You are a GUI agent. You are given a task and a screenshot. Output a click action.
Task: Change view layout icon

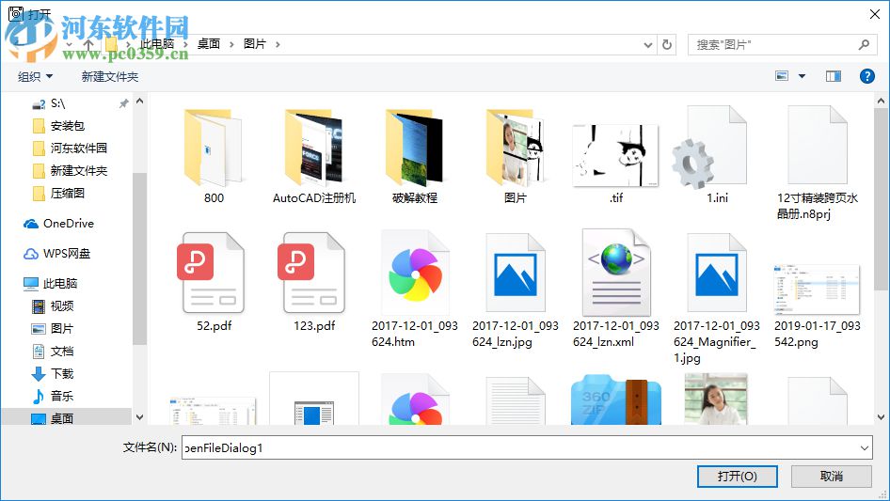(x=782, y=76)
